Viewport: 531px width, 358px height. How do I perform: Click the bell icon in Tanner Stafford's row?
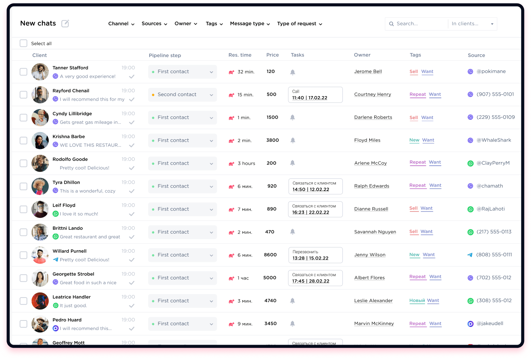pyautogui.click(x=293, y=72)
